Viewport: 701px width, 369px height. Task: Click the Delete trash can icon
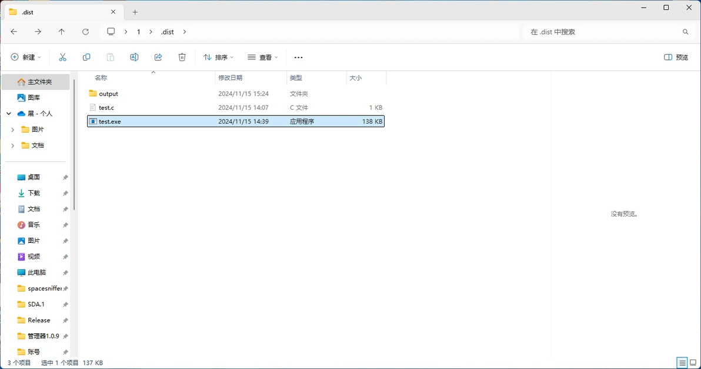[182, 57]
